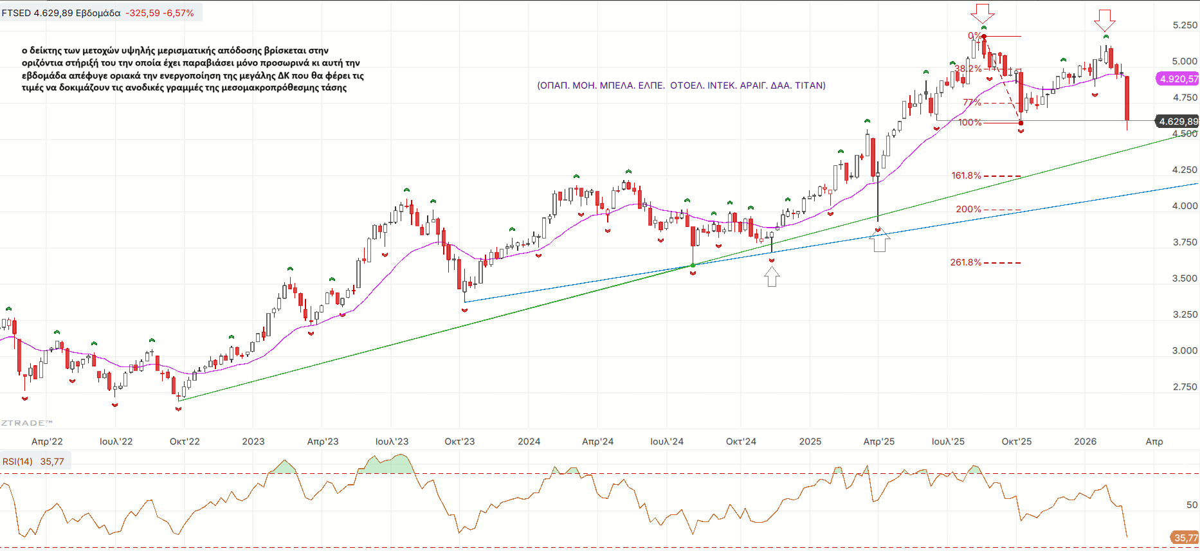Click the red down arrow above the 0% peak
This screenshot has height=551, width=1200.
[982, 13]
